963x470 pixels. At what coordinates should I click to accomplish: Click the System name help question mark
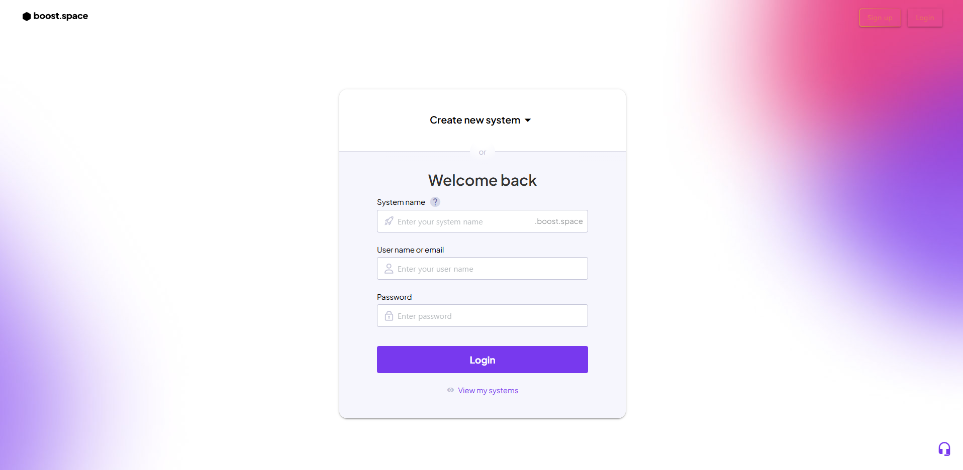click(435, 202)
